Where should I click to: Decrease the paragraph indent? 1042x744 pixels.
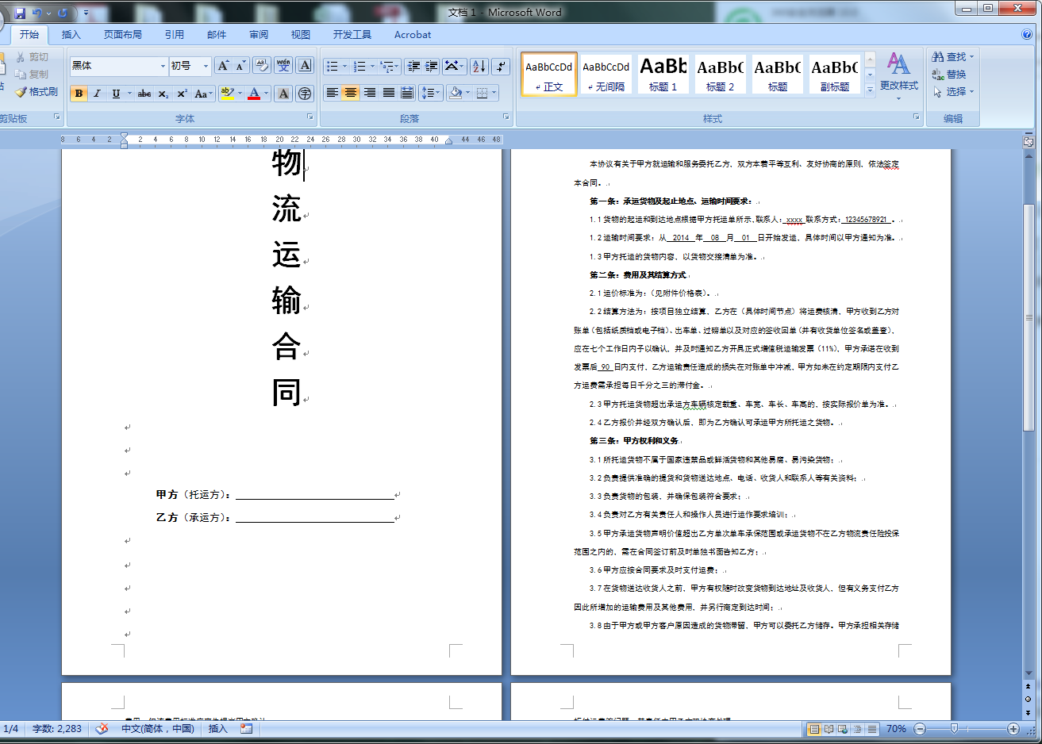413,66
